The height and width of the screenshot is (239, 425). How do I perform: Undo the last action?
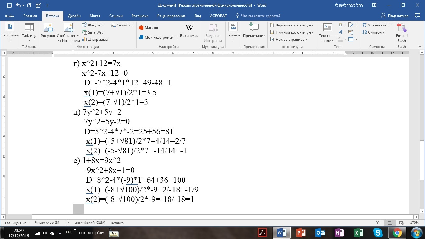[18, 5]
